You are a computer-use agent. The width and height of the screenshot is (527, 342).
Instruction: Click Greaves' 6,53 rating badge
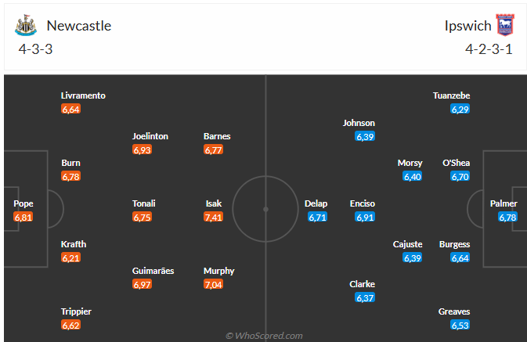pyautogui.click(x=460, y=325)
